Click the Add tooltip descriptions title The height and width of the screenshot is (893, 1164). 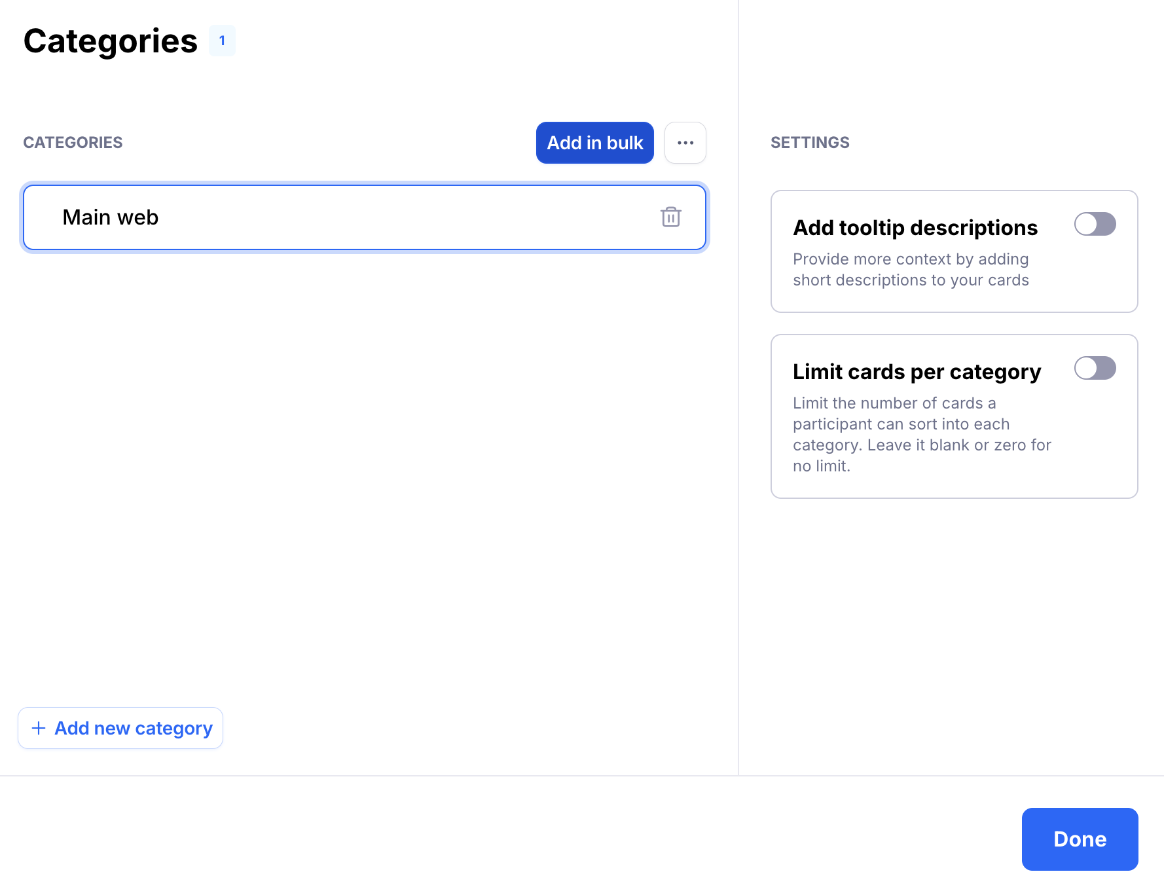click(915, 228)
